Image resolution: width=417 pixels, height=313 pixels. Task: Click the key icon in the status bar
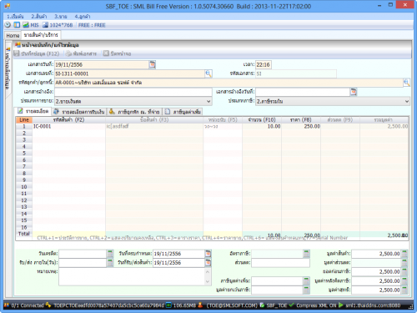coord(48,305)
